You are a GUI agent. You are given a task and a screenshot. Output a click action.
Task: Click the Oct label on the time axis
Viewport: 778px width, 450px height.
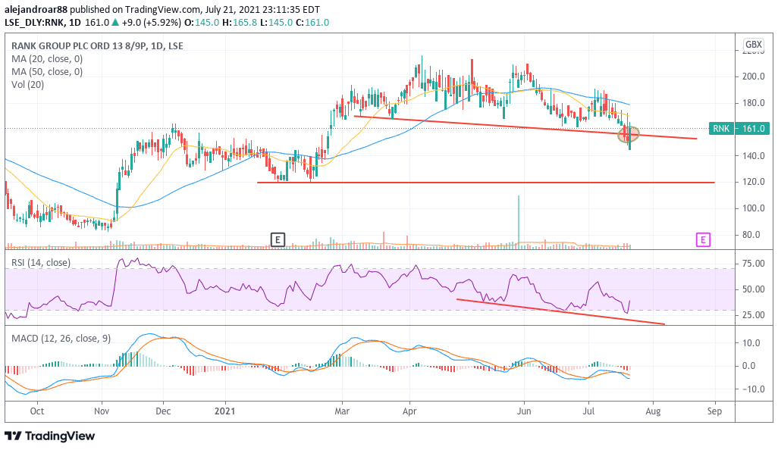coord(36,411)
